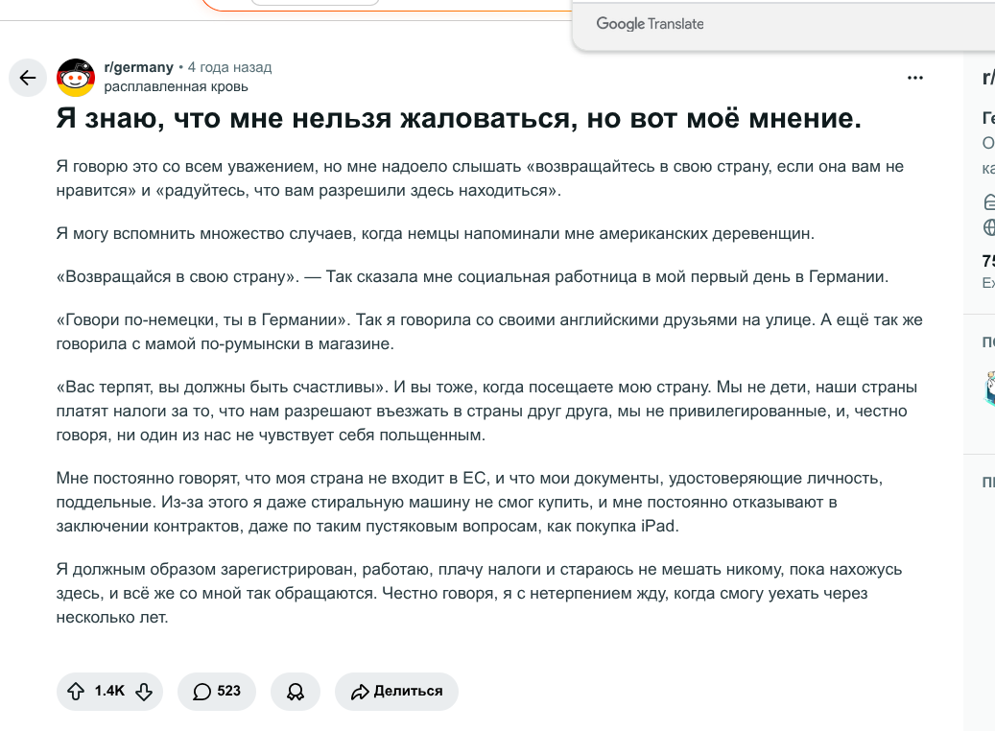
Task: Click the 1.4K vote count
Action: tap(109, 691)
